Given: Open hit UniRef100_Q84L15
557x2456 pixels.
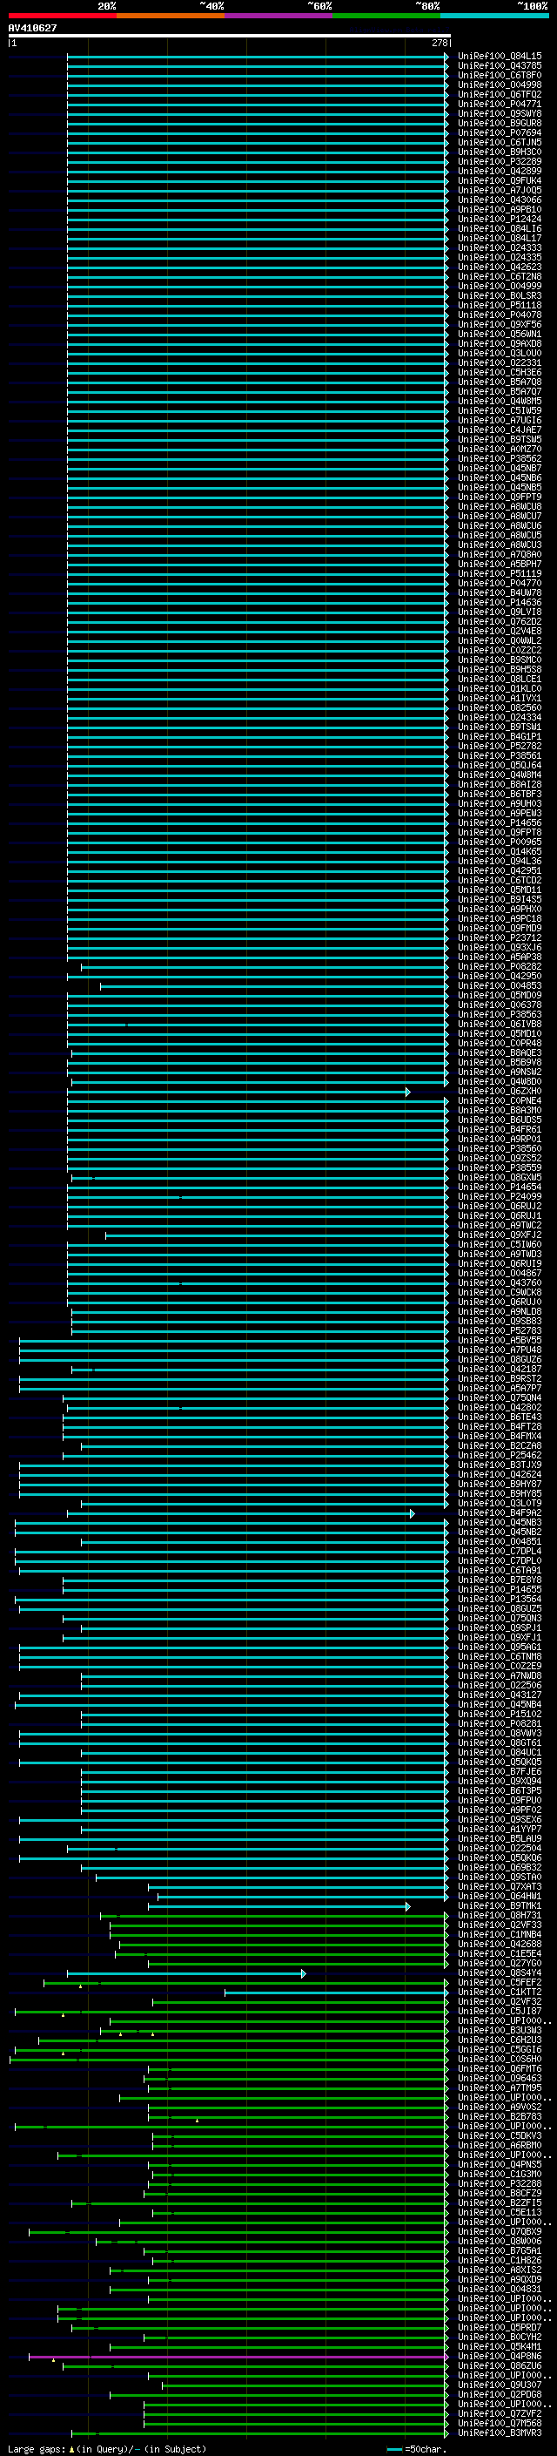Looking at the screenshot, I should 500,57.
